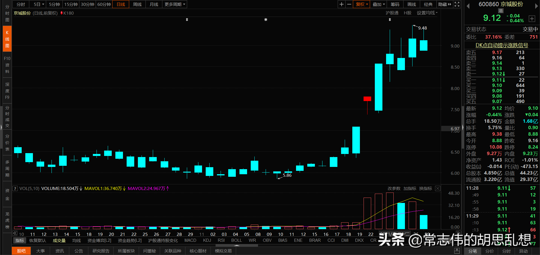Screen dimensions: 540x255
Task: Open the 更多周期 dropdown
Action: coord(174,4)
